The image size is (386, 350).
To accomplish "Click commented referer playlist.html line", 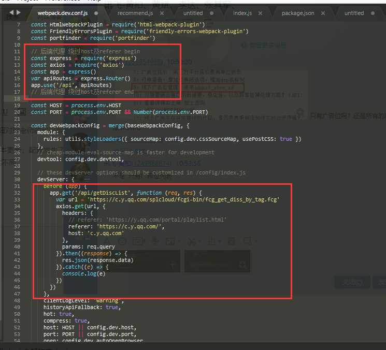I will (148, 220).
